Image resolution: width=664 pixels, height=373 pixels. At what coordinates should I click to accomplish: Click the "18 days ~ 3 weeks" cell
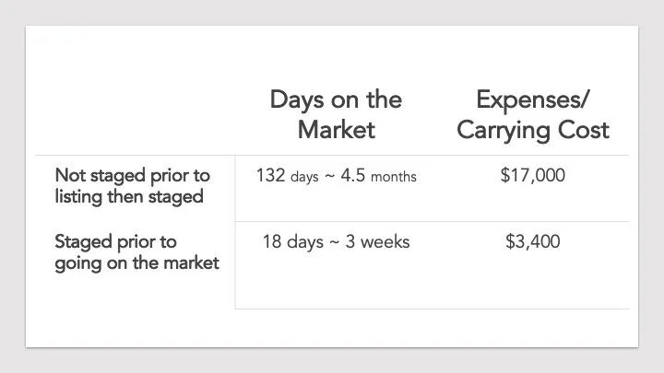[337, 242]
